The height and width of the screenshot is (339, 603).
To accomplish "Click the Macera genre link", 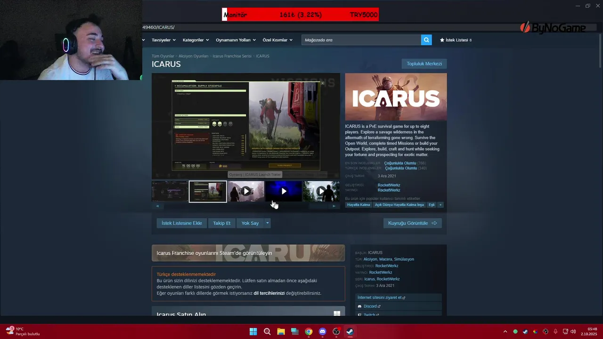I will (385, 259).
